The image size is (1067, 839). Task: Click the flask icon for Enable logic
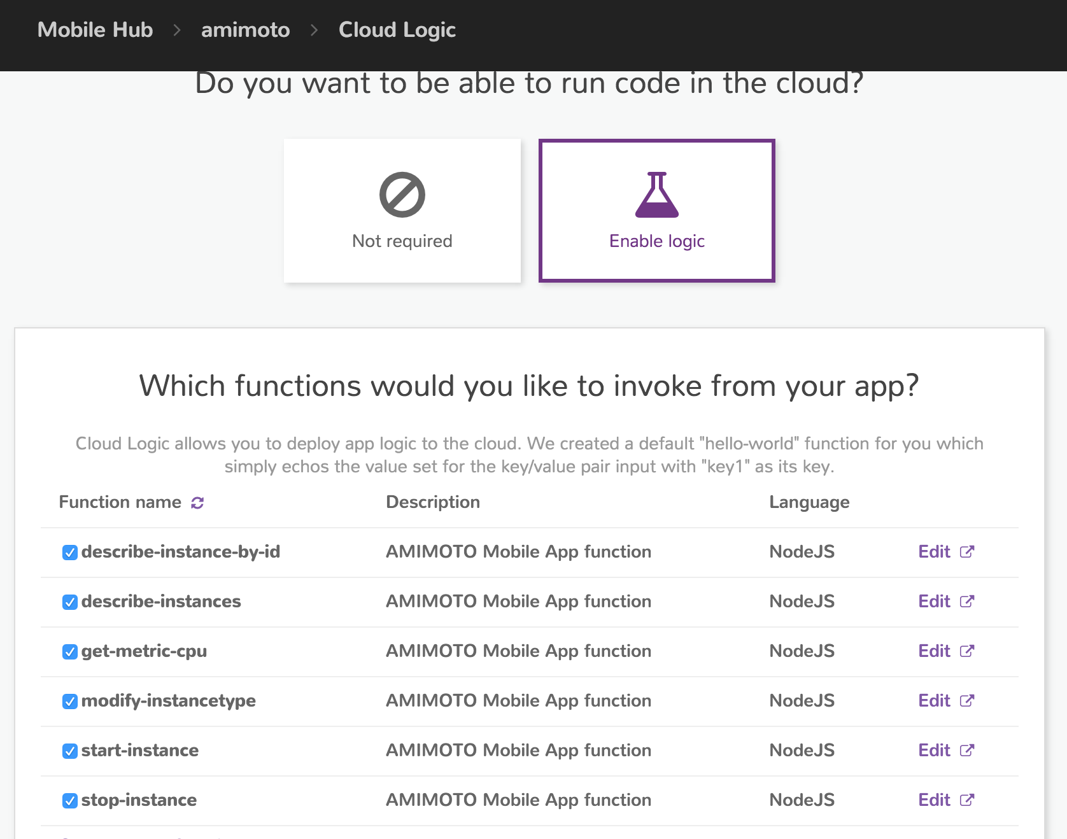[x=657, y=195]
